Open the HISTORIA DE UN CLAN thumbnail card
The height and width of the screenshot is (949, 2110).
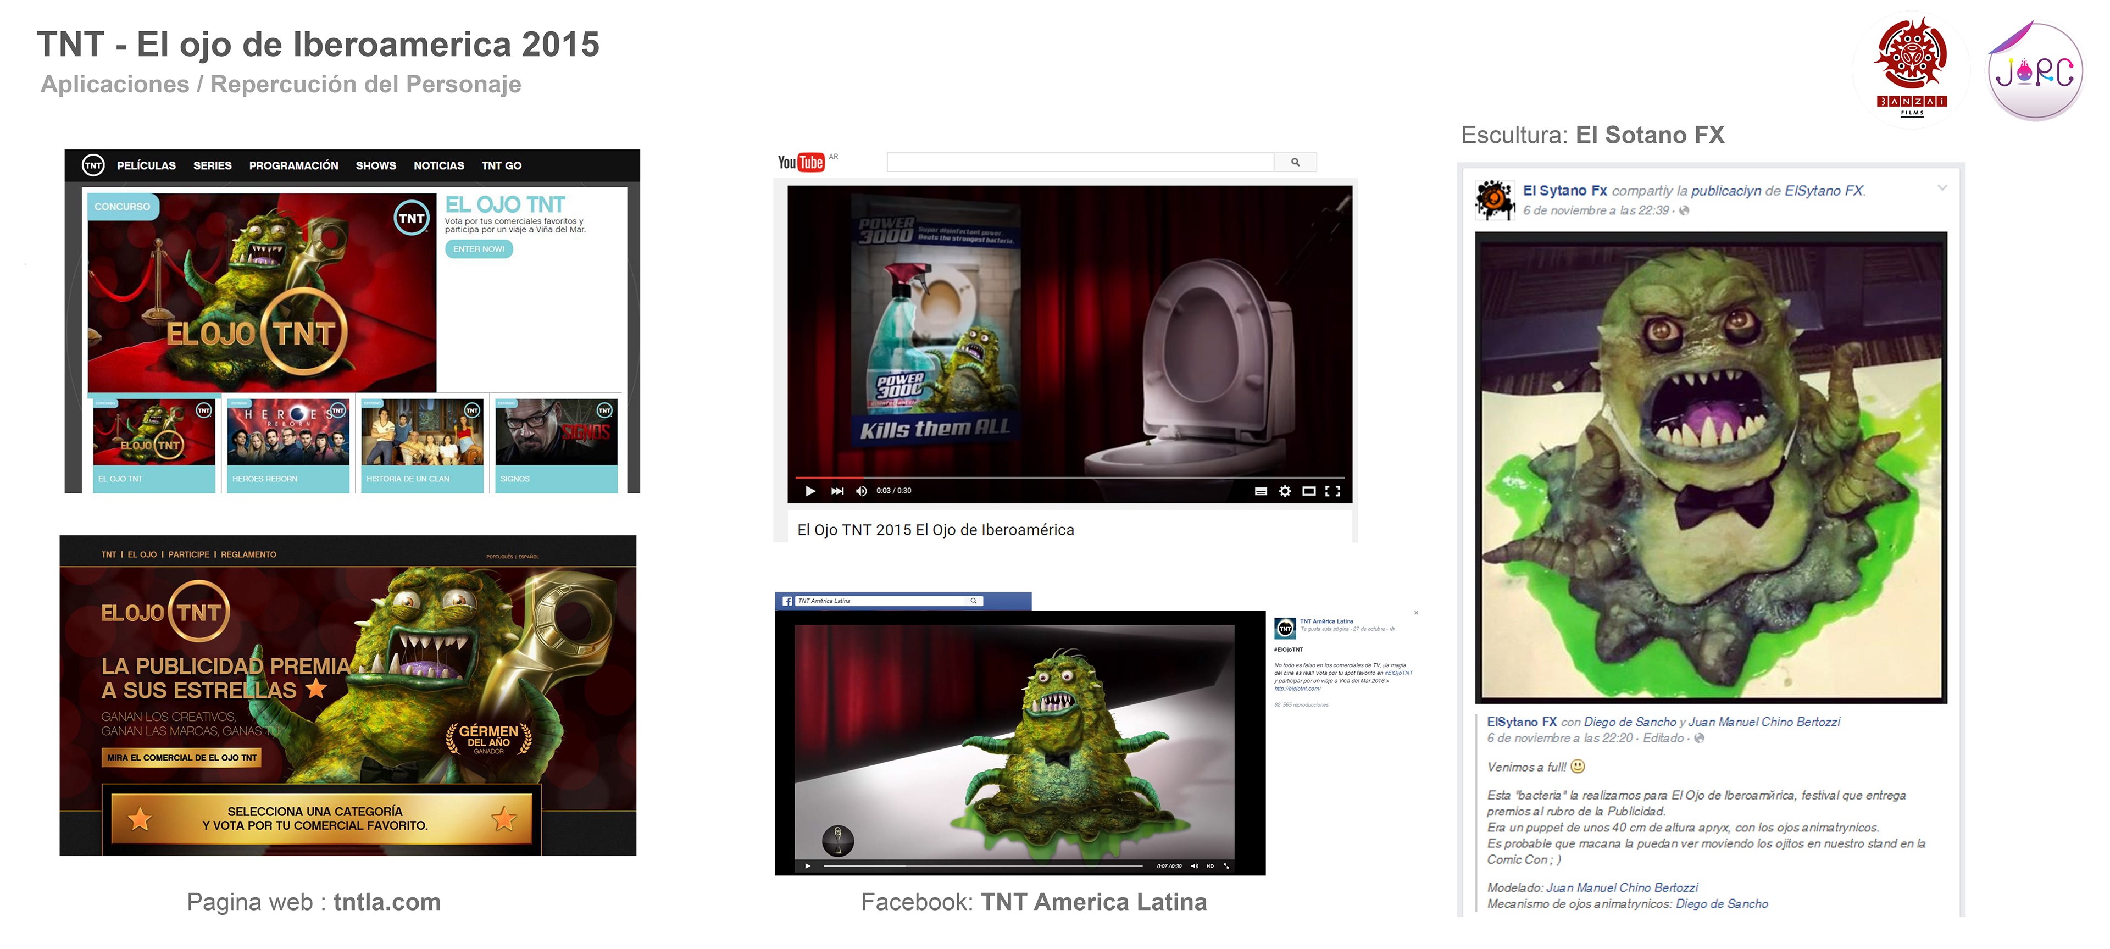422,445
